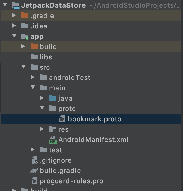
Task: Click the src folder icon
Action: pyautogui.click(x=34, y=67)
